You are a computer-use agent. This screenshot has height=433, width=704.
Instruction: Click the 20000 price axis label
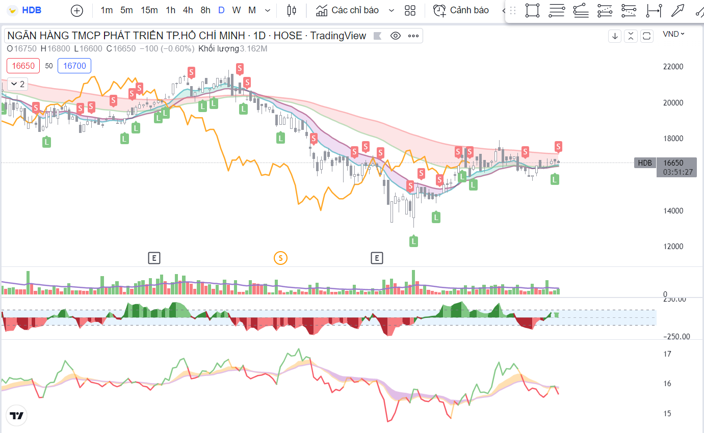pyautogui.click(x=673, y=103)
